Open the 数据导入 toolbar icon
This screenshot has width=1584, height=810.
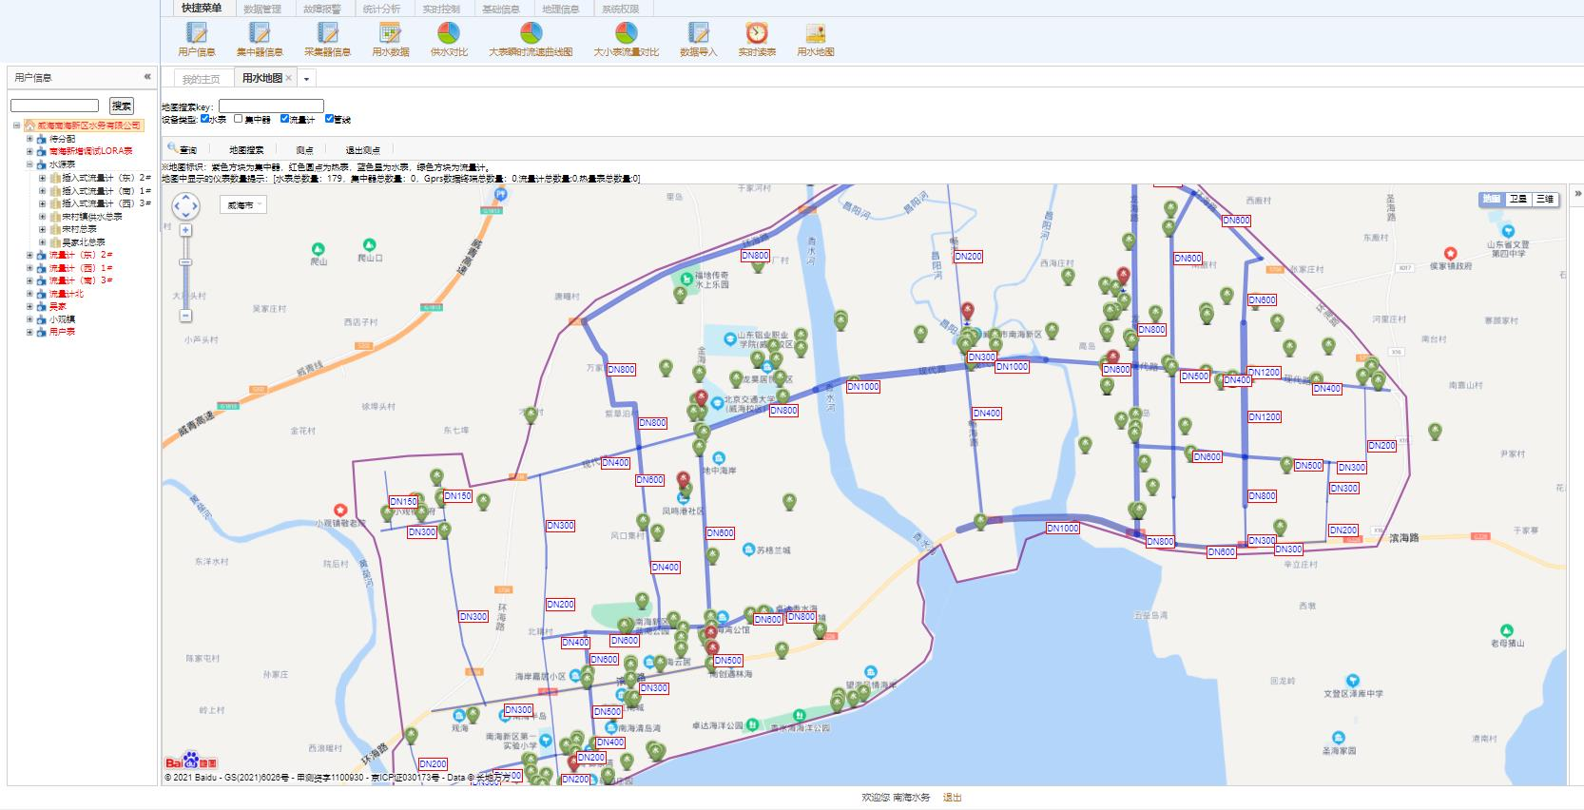click(x=698, y=34)
